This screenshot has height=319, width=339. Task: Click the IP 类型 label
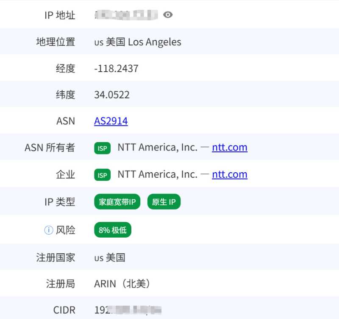[x=60, y=202]
